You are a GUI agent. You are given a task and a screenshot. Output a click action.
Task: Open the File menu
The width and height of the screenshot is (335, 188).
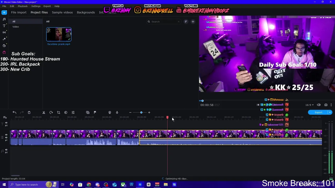pyautogui.click(x=4, y=6)
